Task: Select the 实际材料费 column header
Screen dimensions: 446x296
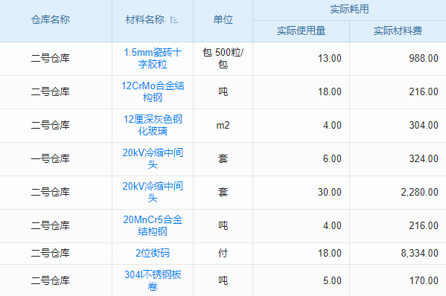Action: [398, 30]
